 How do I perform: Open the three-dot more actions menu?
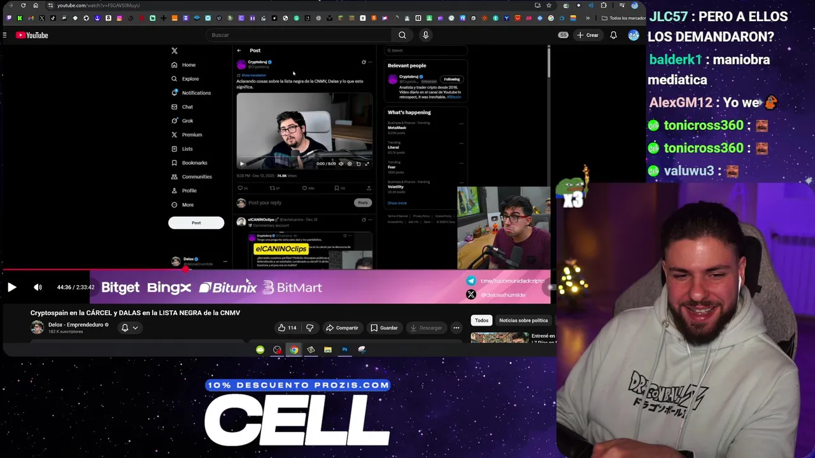pyautogui.click(x=456, y=328)
